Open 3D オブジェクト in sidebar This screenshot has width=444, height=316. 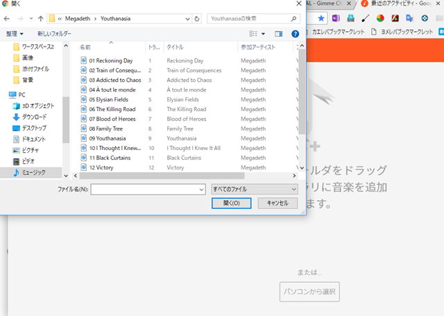point(33,106)
